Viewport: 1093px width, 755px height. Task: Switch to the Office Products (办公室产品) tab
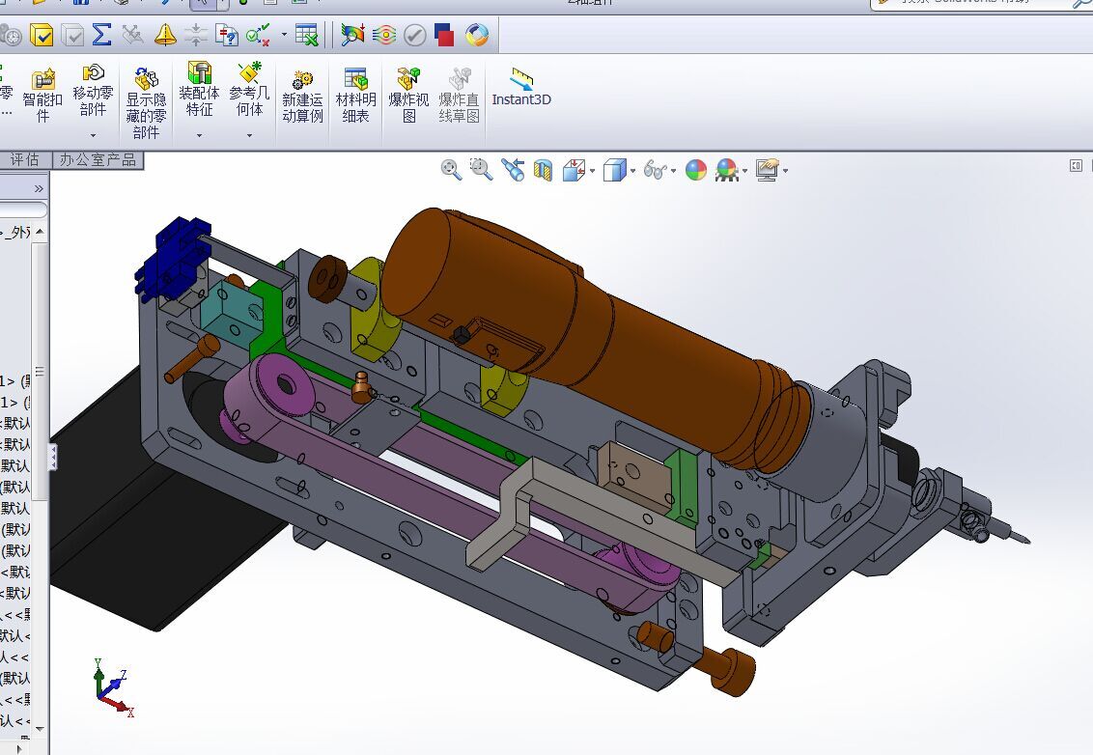(98, 159)
